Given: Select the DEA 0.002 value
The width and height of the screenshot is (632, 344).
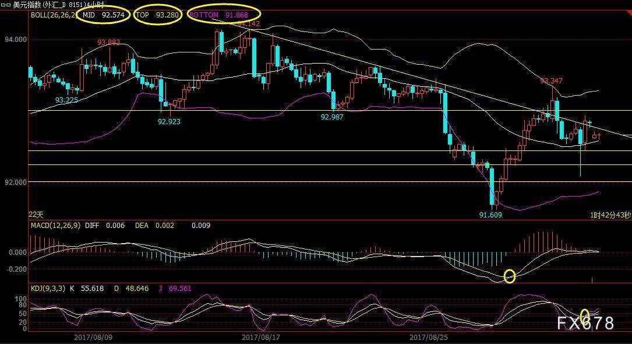Looking at the screenshot, I should pos(154,226).
